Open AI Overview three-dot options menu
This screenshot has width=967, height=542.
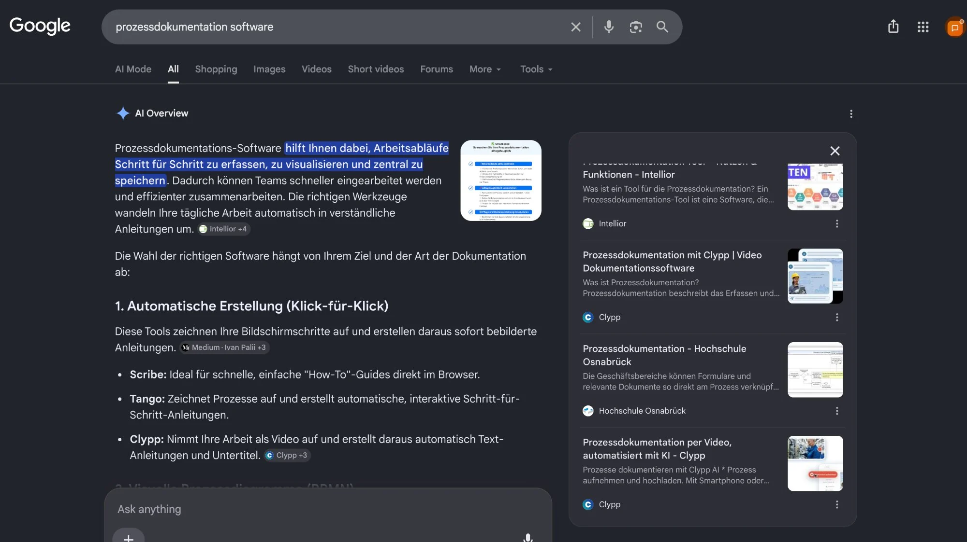point(851,114)
